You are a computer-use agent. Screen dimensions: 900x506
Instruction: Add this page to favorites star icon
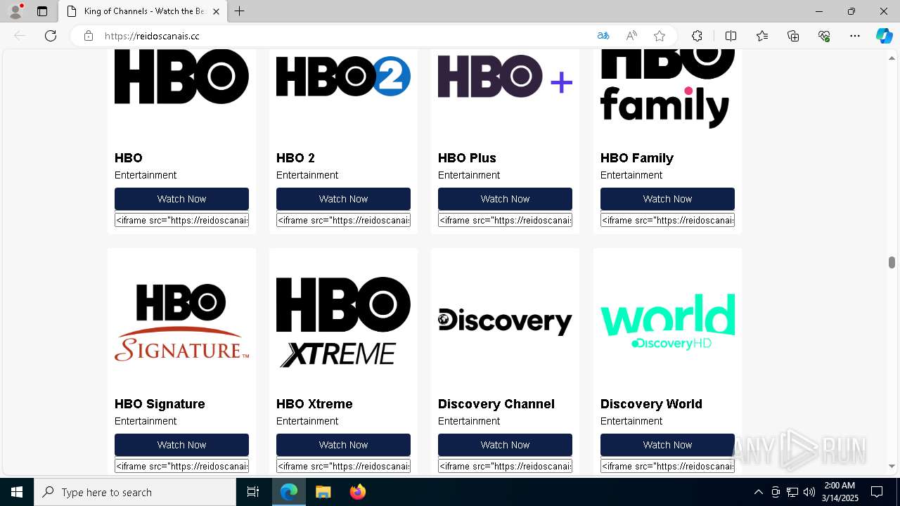pyautogui.click(x=660, y=36)
